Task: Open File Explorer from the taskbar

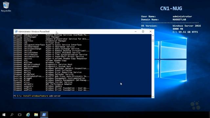Action: click(x=36, y=115)
